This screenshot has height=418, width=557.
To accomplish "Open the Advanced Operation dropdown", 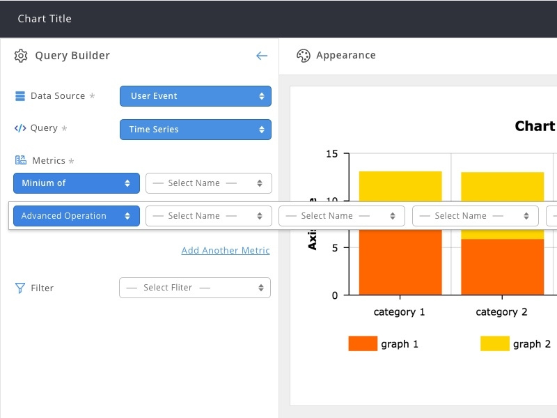I will (77, 216).
